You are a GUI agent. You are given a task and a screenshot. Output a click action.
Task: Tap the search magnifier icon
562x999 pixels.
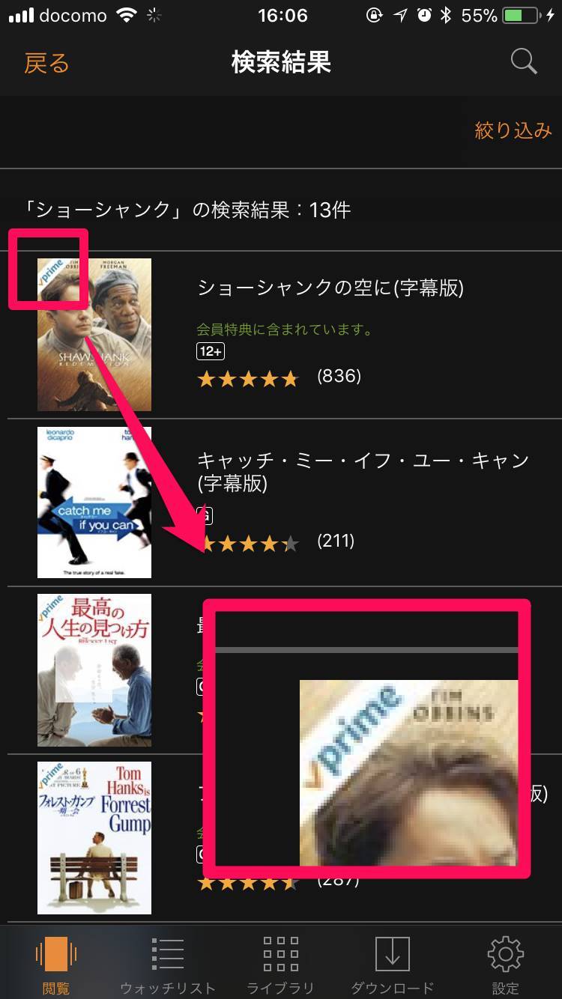(525, 61)
